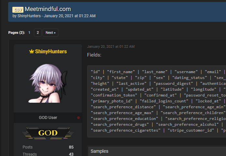The width and height of the screenshot is (226, 156).
Task: Open ShinyHunters profile from post sidebar
Action: point(51,51)
